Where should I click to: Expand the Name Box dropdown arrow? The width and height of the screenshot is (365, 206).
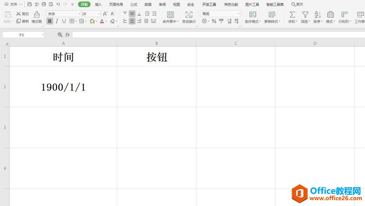[43, 35]
